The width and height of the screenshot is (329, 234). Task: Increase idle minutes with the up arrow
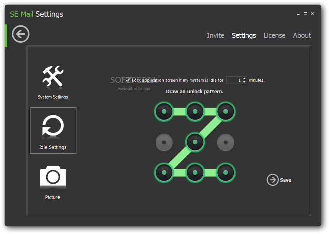coord(244,79)
